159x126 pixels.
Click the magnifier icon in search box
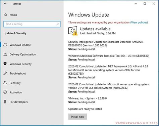tap(57, 24)
